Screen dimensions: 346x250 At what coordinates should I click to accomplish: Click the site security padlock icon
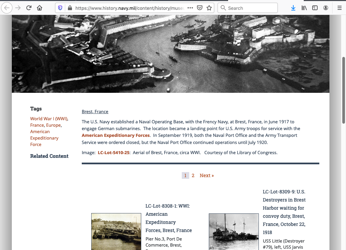[x=70, y=8]
